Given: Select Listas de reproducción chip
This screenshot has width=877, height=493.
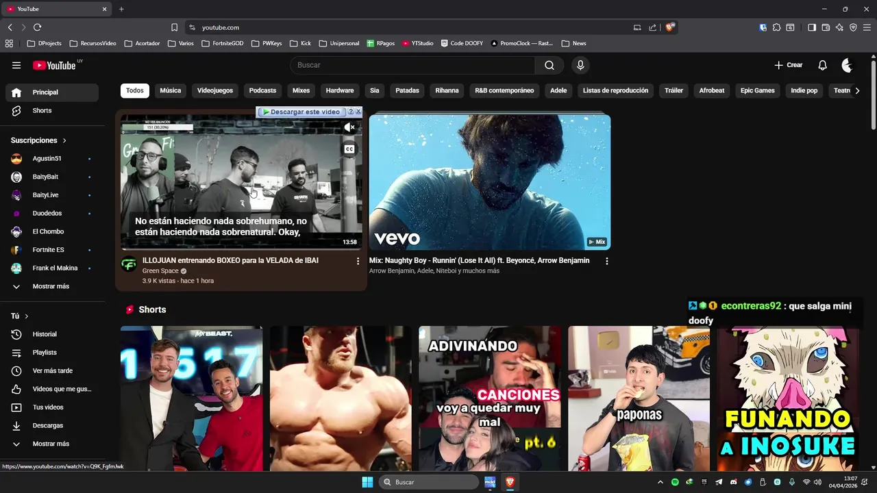Looking at the screenshot, I should click(x=615, y=90).
